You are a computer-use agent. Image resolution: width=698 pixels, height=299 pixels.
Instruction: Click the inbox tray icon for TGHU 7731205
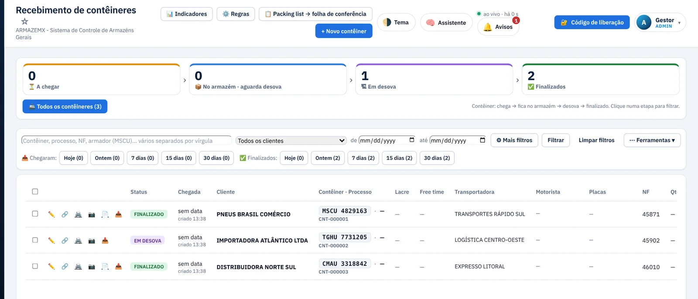pos(105,241)
